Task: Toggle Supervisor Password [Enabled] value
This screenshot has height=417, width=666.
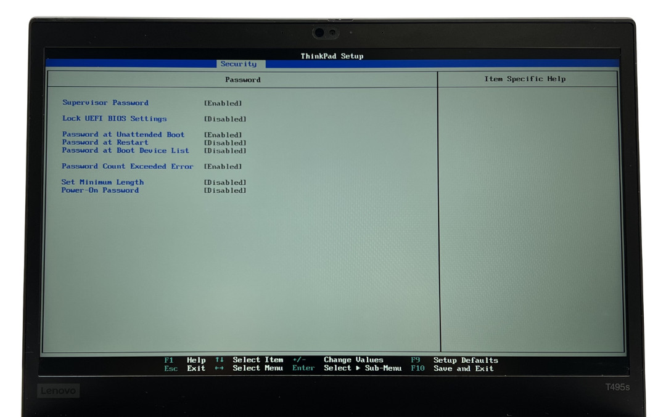Action: coord(223,103)
